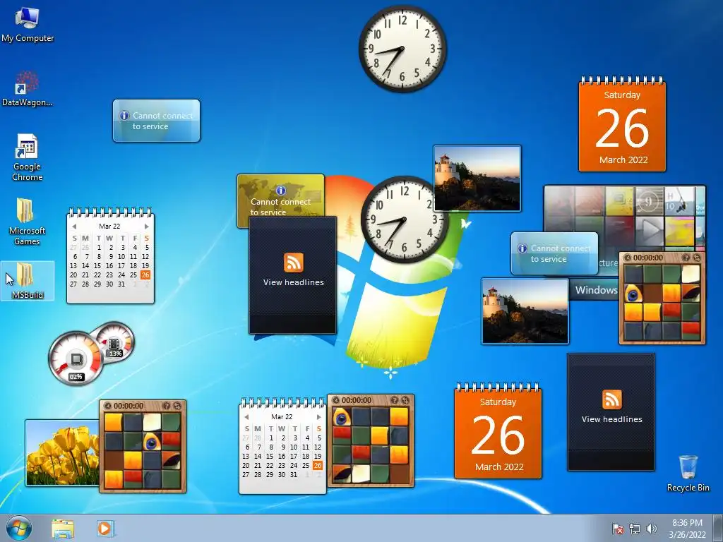Select day 15 on calendar near Microsoft Games
Image resolution: width=723 pixels, height=542 pixels.
[x=97, y=265]
